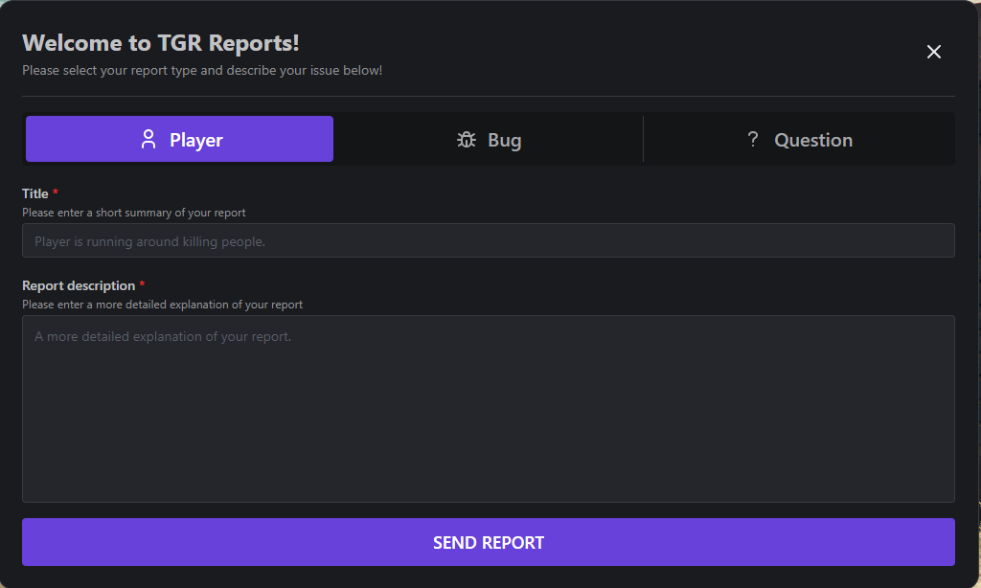Click the 'Welcome to TGR Reports!' heading

click(x=161, y=42)
